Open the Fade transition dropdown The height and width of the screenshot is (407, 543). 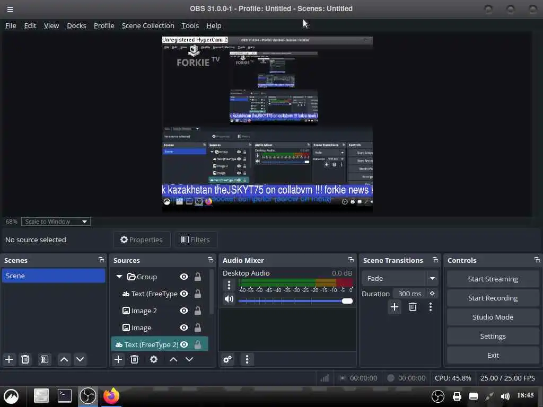point(399,278)
